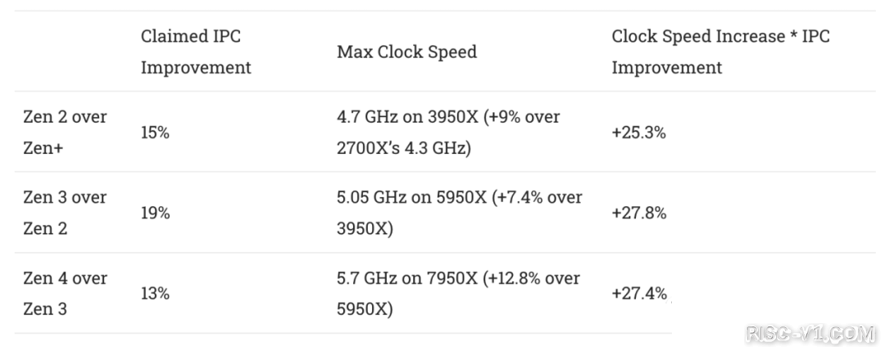This screenshot has height=351, width=885.
Task: Select the "Zen 2 over Zen+" row label
Action: (65, 132)
